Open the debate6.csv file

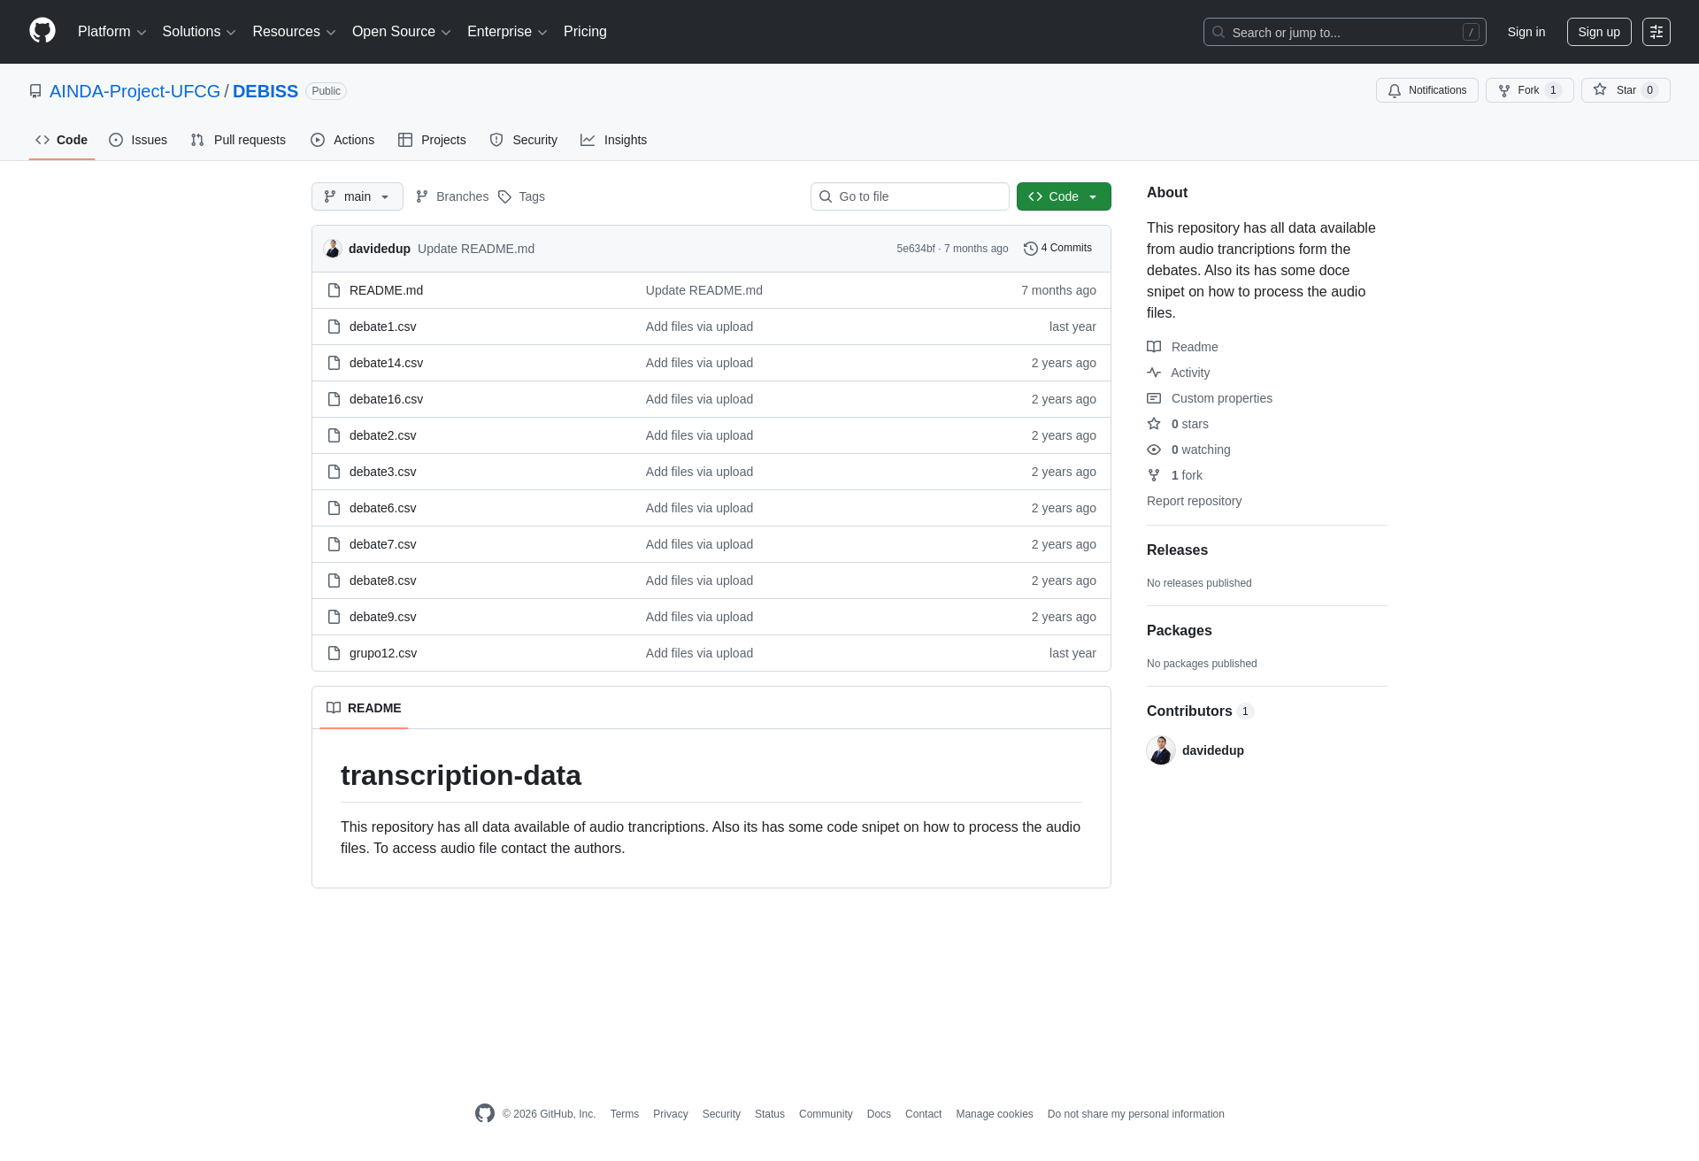pos(382,508)
